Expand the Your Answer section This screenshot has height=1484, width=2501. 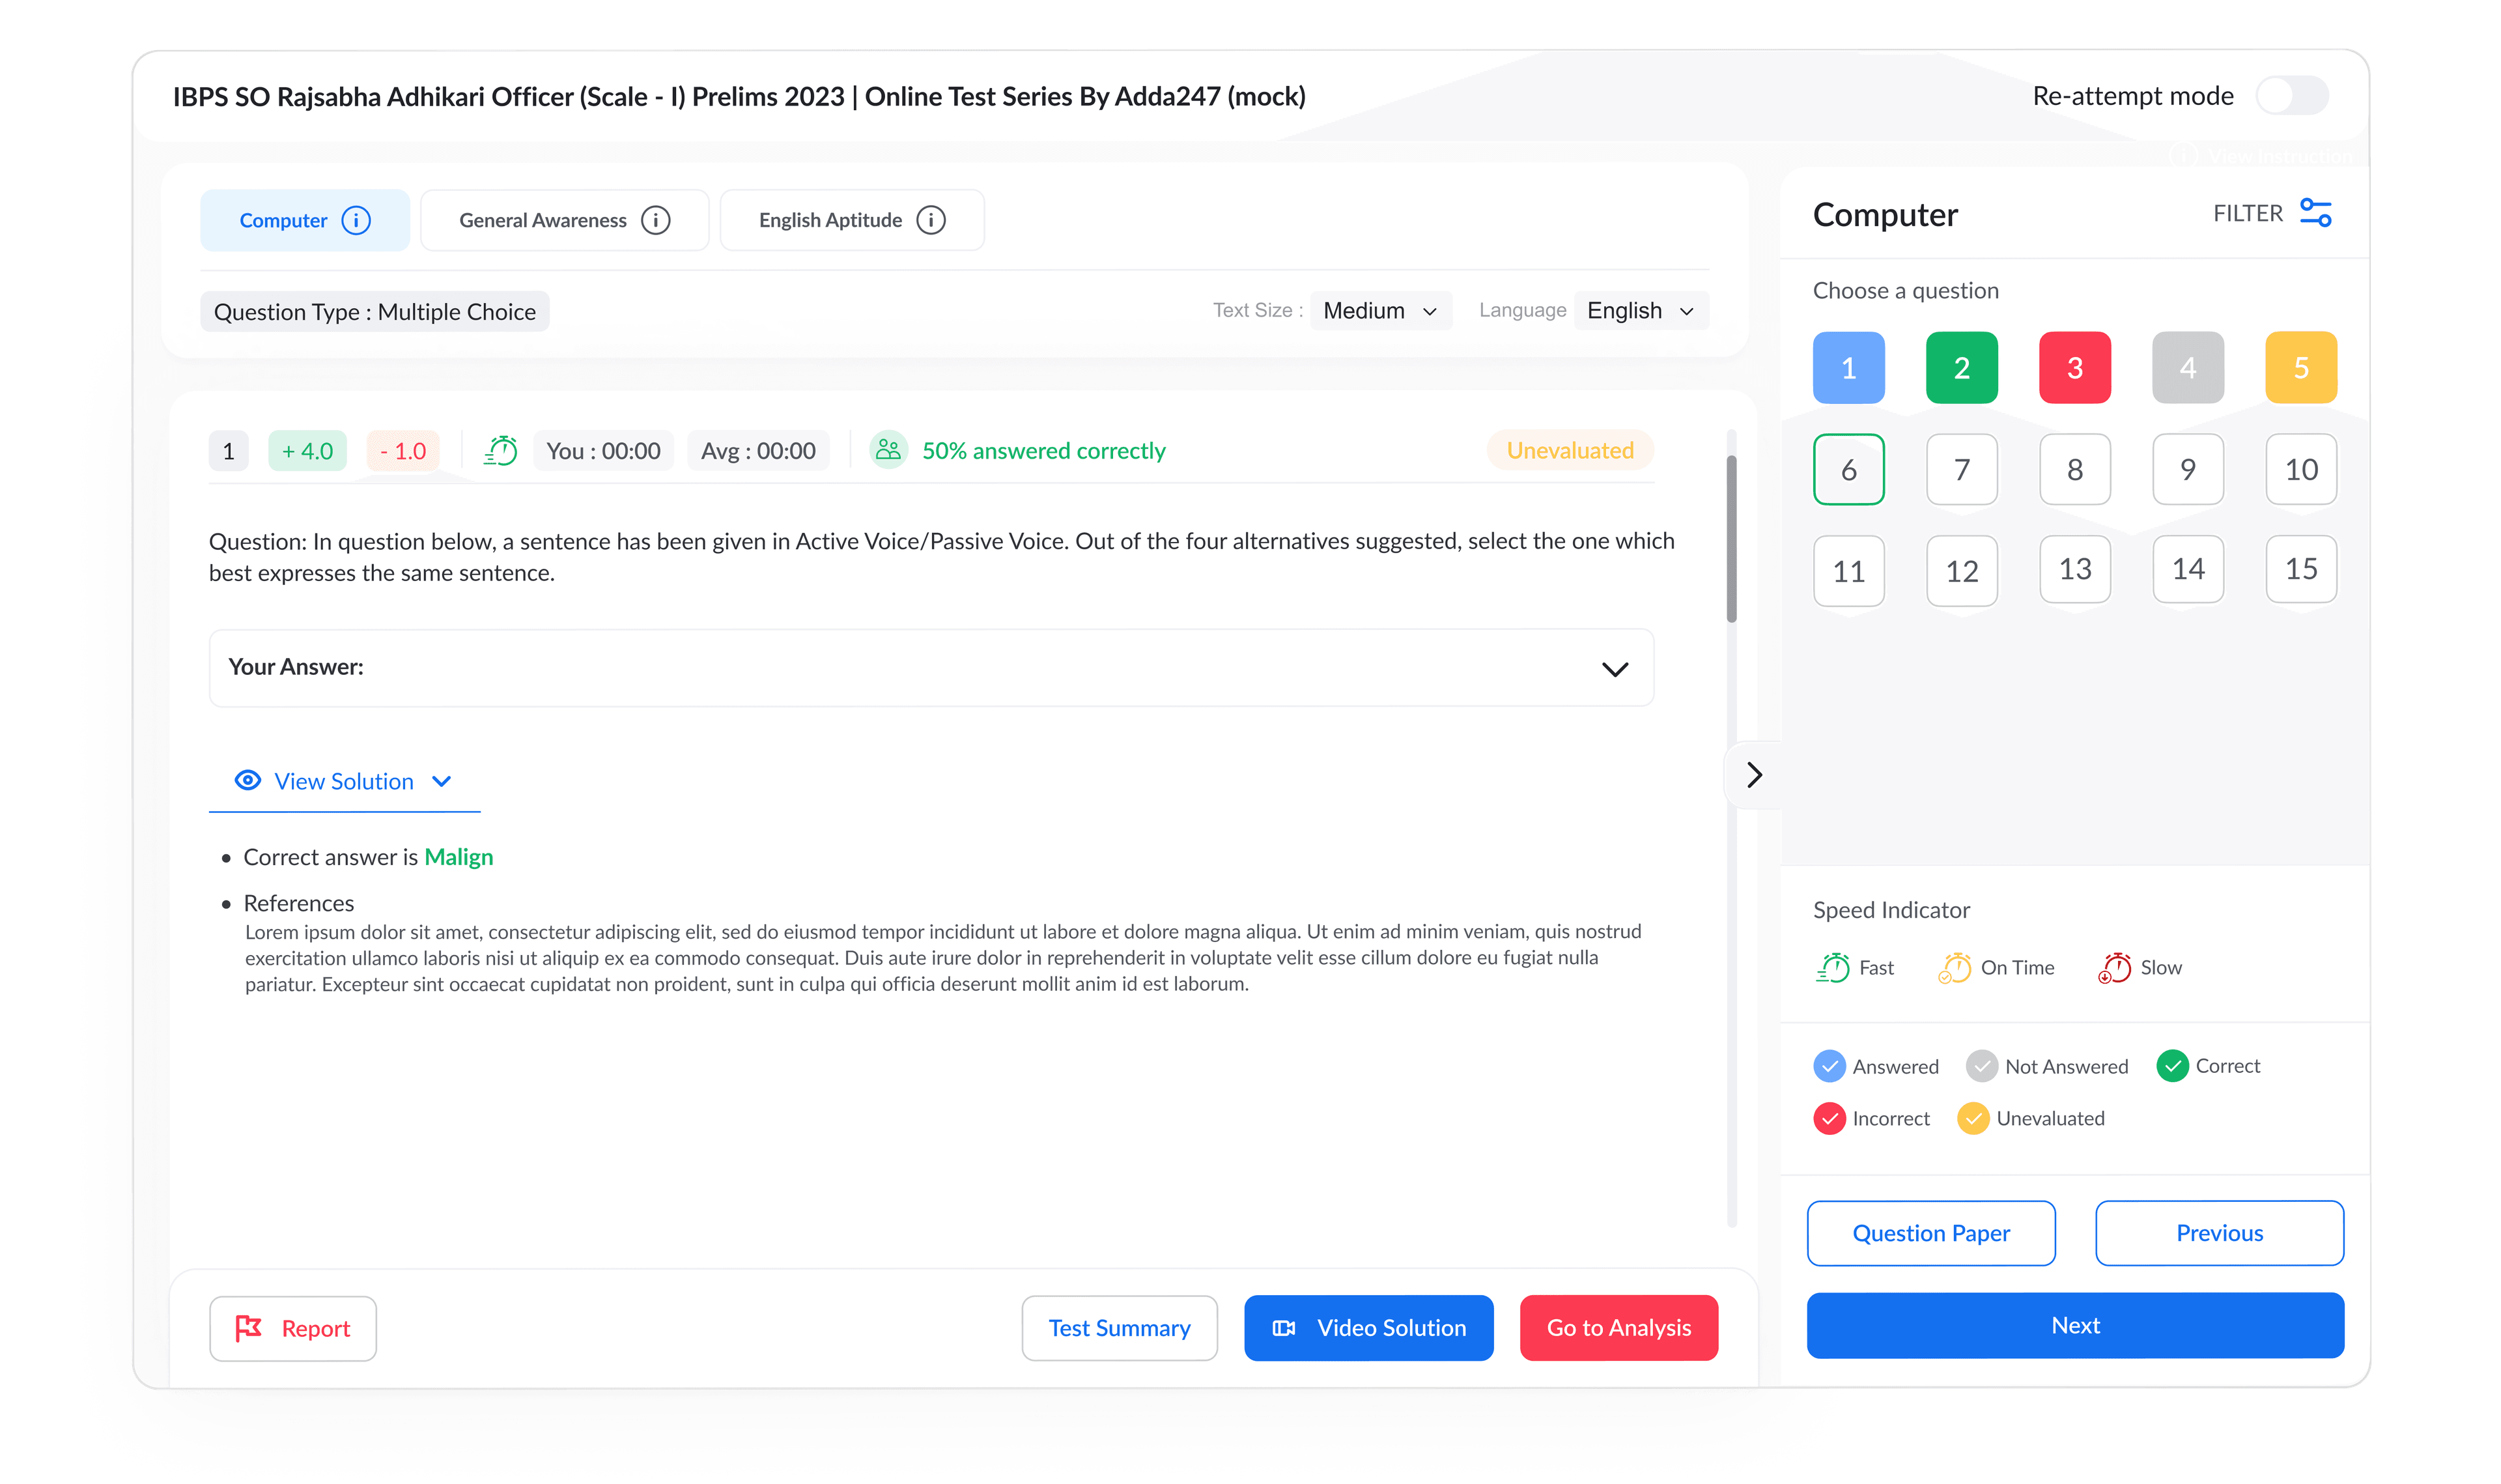tap(1615, 669)
